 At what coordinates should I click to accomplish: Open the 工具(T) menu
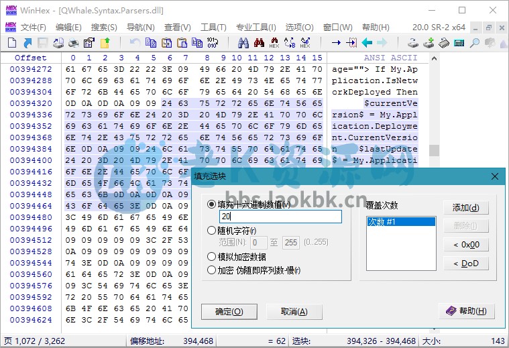coord(213,27)
